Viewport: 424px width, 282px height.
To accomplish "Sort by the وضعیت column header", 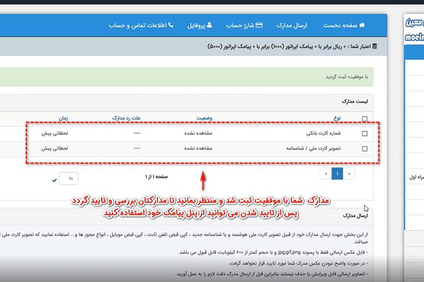I will coord(204,118).
